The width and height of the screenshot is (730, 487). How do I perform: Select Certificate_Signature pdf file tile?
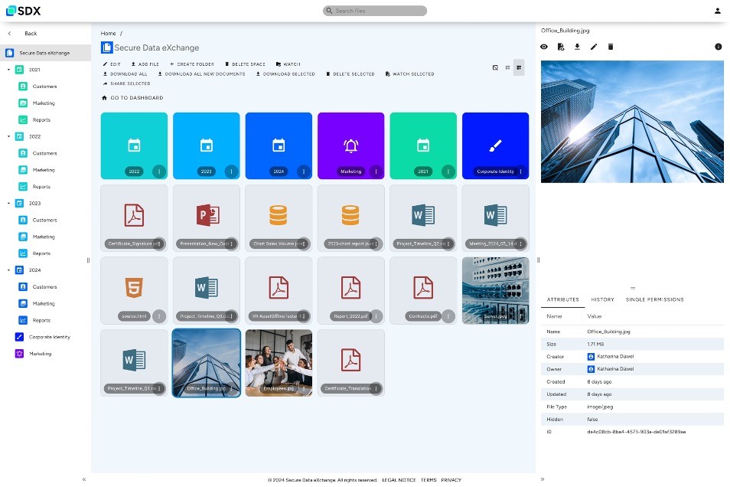pyautogui.click(x=134, y=217)
